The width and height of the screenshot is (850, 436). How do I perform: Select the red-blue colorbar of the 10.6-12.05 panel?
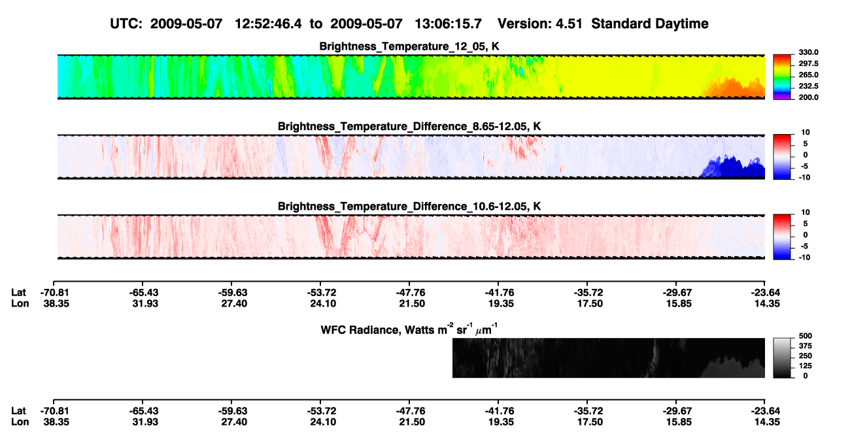pyautogui.click(x=783, y=236)
